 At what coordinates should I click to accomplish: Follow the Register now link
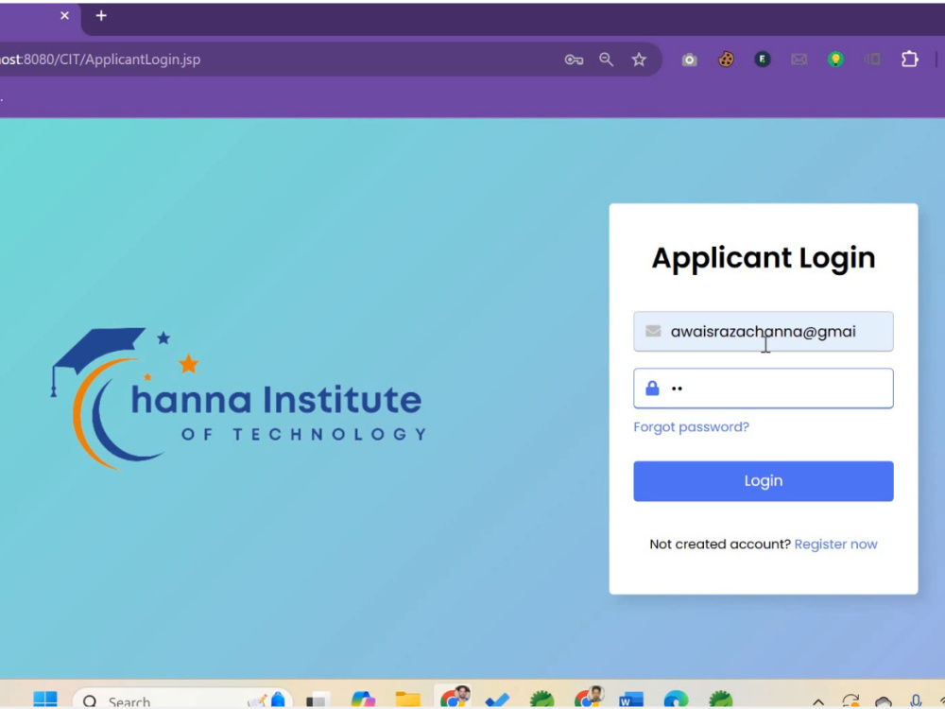836,545
